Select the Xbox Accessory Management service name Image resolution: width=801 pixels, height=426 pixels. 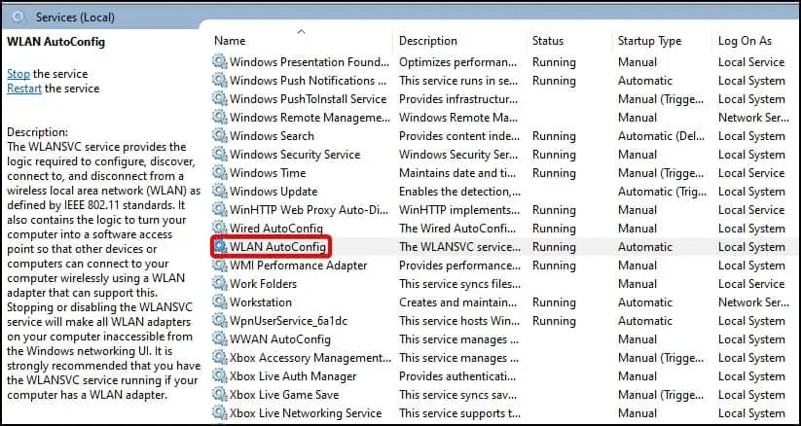click(x=310, y=358)
